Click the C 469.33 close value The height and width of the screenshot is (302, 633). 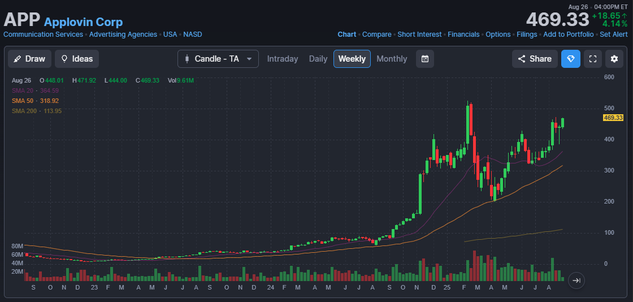tap(148, 80)
